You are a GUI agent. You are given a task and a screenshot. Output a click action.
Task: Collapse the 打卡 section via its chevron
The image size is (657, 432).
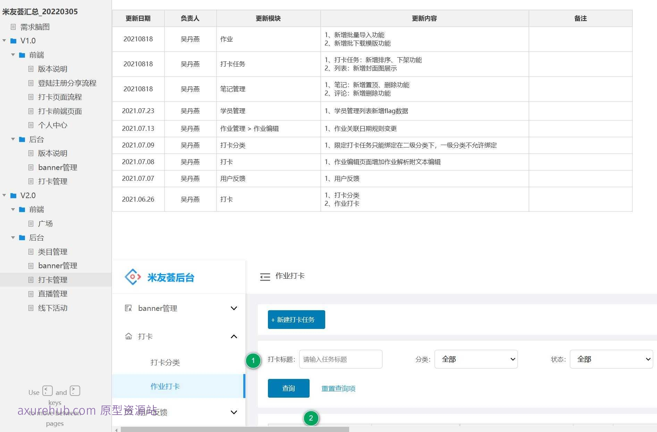(234, 336)
